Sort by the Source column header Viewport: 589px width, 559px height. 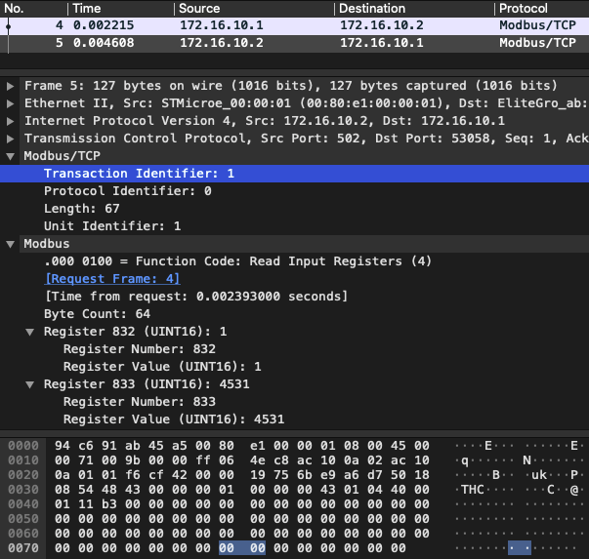[252, 8]
